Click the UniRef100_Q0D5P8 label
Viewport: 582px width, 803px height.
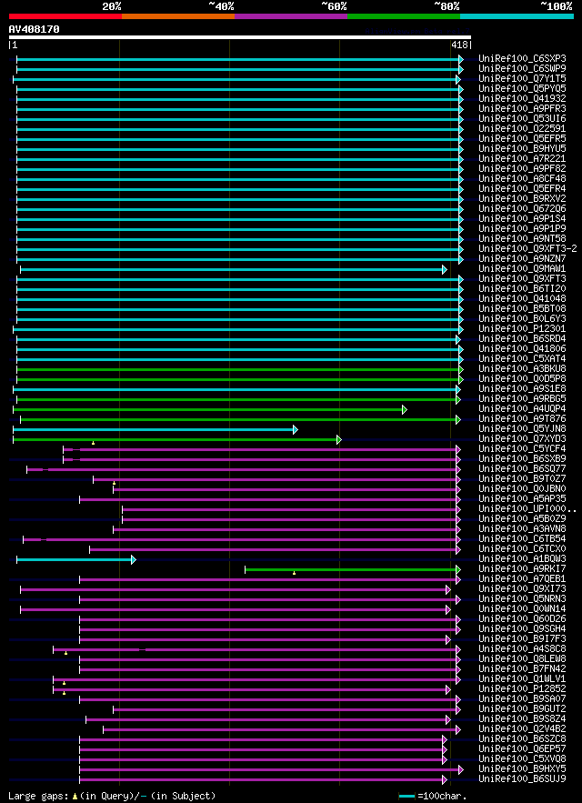pyautogui.click(x=522, y=378)
